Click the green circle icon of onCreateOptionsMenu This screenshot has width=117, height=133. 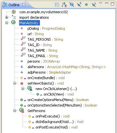point(22,100)
